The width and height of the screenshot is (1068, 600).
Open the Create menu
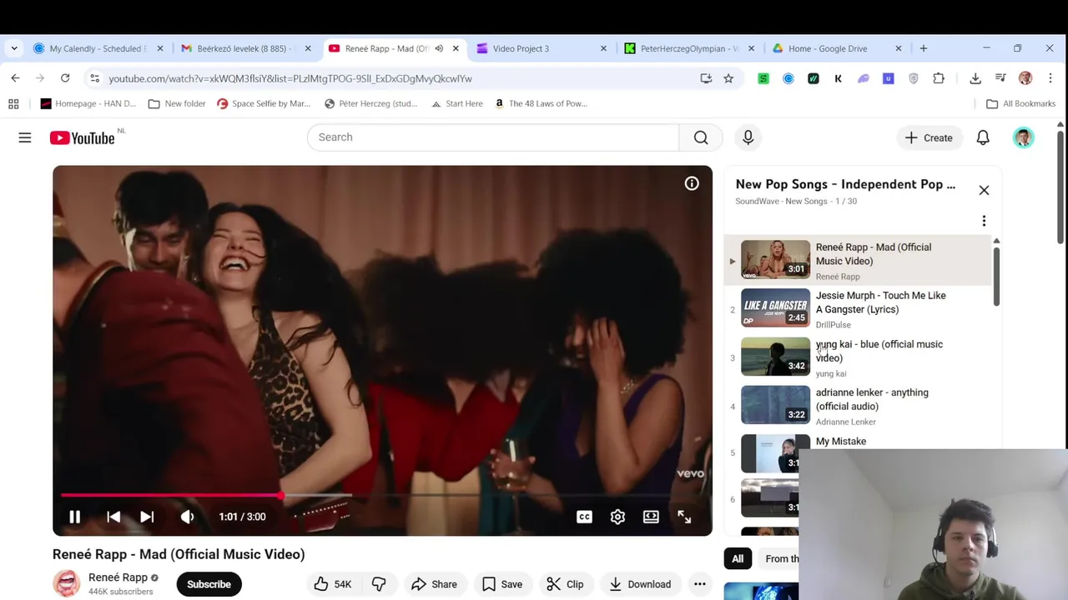tap(929, 137)
